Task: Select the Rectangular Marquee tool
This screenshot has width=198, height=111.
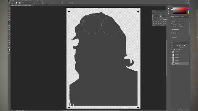Action: tap(9, 9)
